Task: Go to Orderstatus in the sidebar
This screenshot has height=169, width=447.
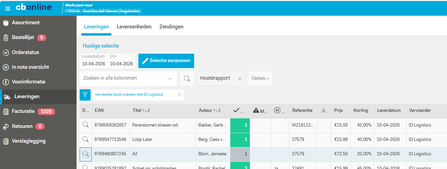Action: (25, 52)
